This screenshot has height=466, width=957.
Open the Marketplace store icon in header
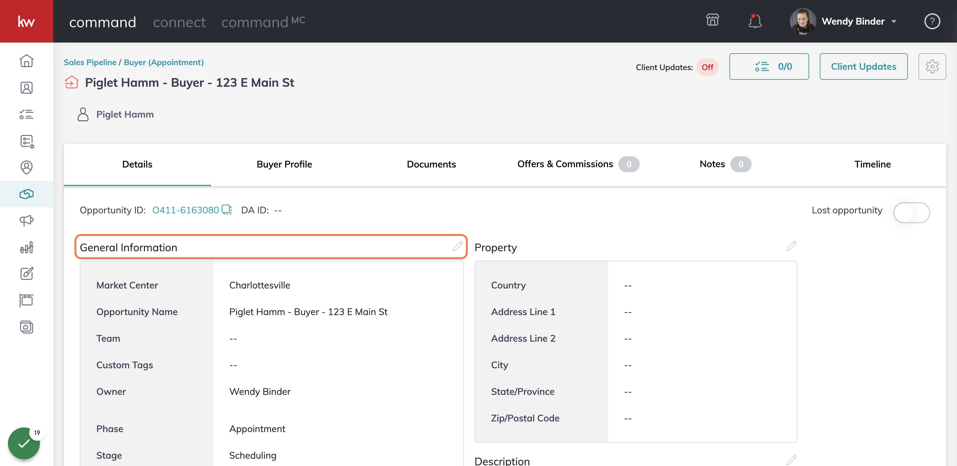712,20
